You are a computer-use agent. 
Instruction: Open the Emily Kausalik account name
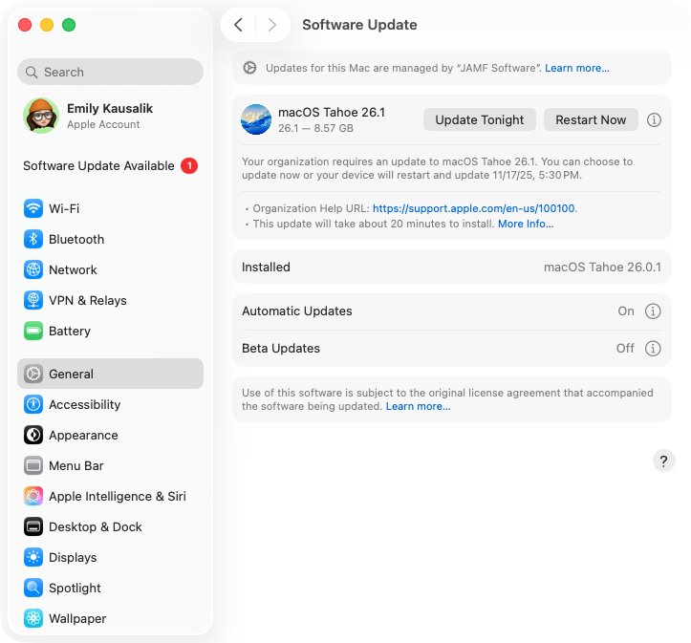110,108
